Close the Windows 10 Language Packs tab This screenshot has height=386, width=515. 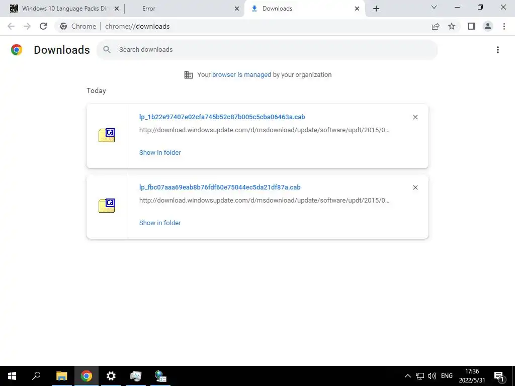tap(116, 9)
